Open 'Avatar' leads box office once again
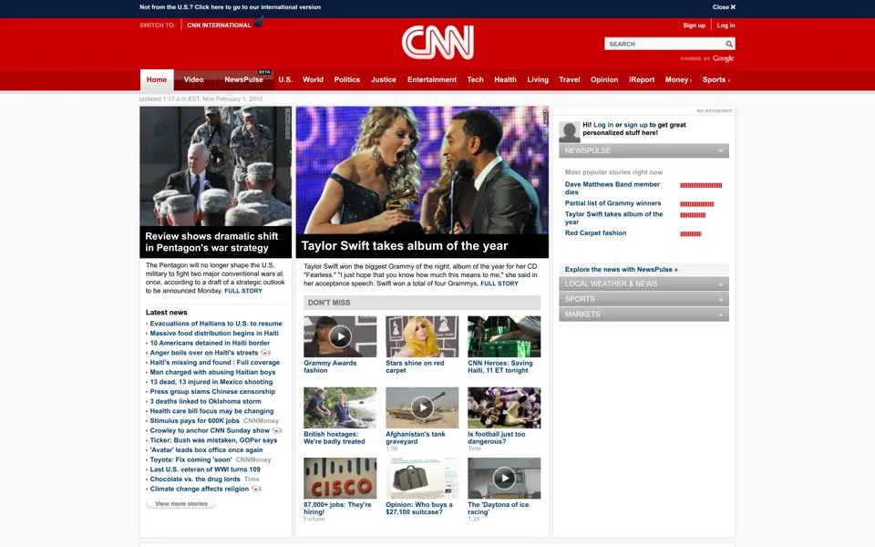The width and height of the screenshot is (875, 547). point(206,450)
